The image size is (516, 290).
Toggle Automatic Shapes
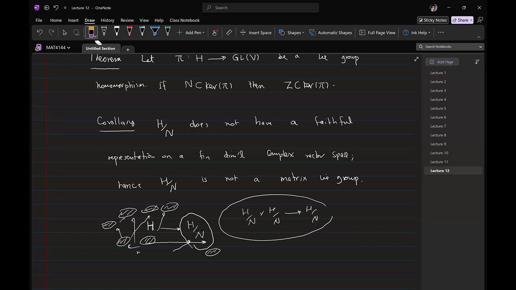pos(331,33)
